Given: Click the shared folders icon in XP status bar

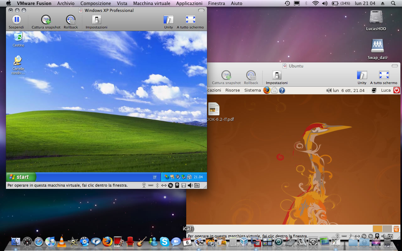Looking at the screenshot, I should click(197, 185).
